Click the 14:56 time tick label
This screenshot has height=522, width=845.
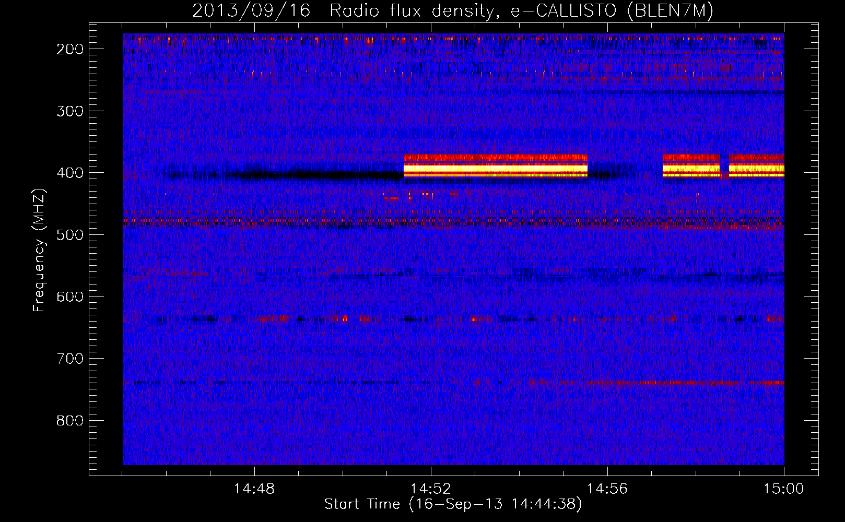pos(607,489)
